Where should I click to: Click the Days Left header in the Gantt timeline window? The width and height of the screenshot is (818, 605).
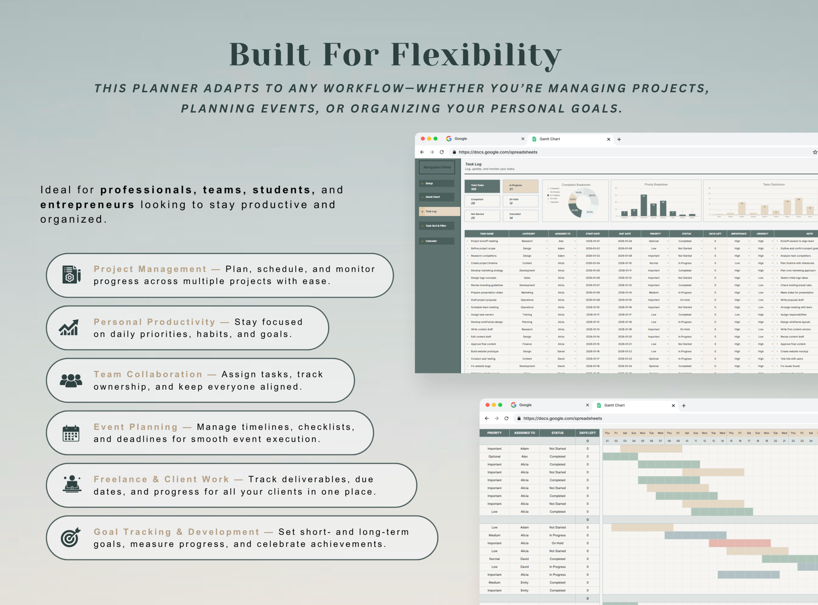coord(587,433)
